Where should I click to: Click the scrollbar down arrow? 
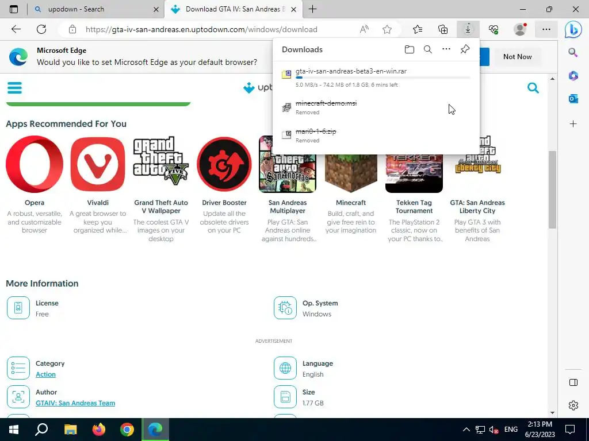coord(552,412)
